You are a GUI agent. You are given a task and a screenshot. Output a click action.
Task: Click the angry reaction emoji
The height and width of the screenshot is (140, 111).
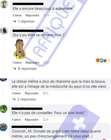coord(98,60)
